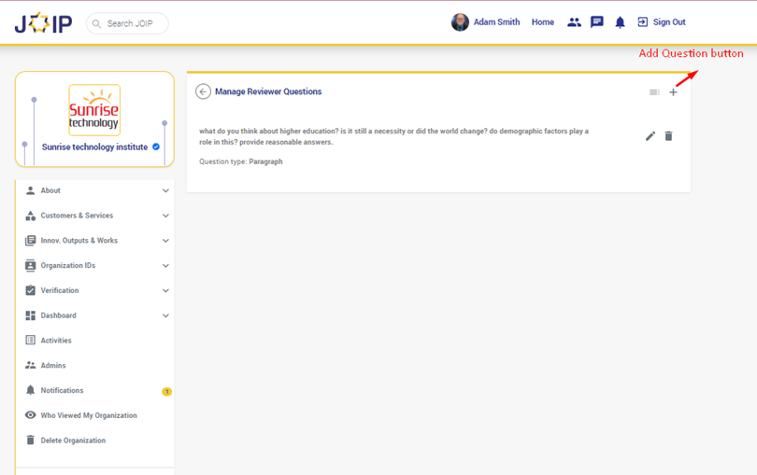Delete the question using trash icon

[668, 136]
